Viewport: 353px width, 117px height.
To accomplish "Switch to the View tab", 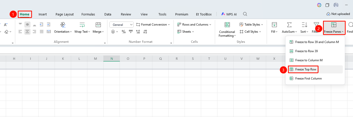I will tap(144, 14).
